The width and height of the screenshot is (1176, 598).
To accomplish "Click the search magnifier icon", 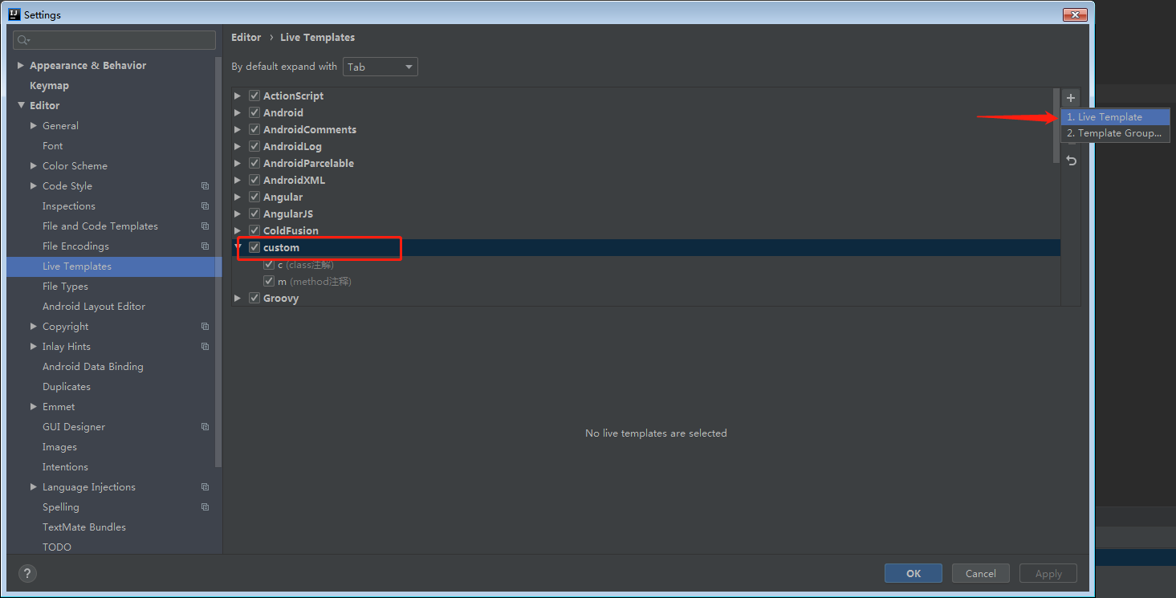I will [x=23, y=40].
